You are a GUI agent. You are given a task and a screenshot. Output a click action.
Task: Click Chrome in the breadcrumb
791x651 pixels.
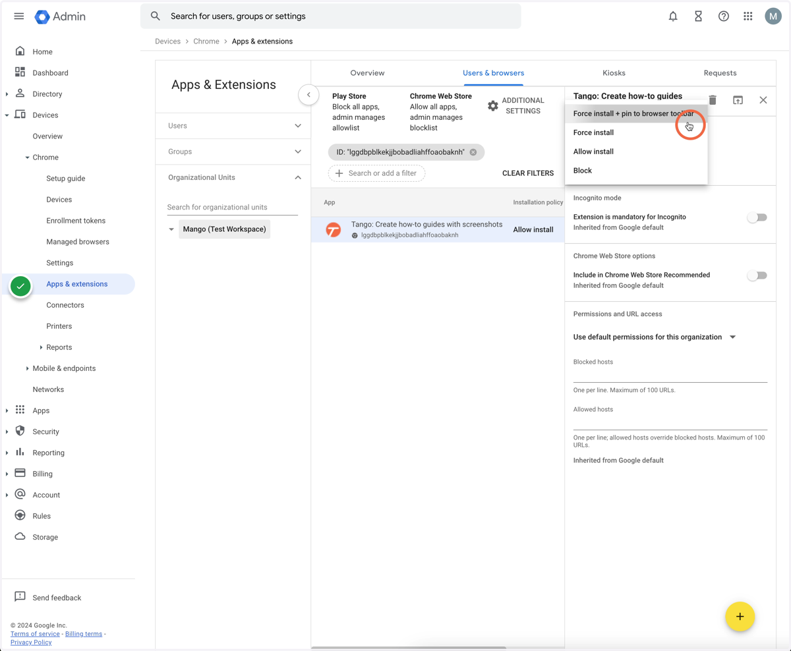pos(206,42)
